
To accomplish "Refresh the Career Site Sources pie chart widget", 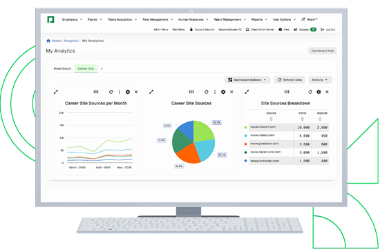I will point(207,92).
